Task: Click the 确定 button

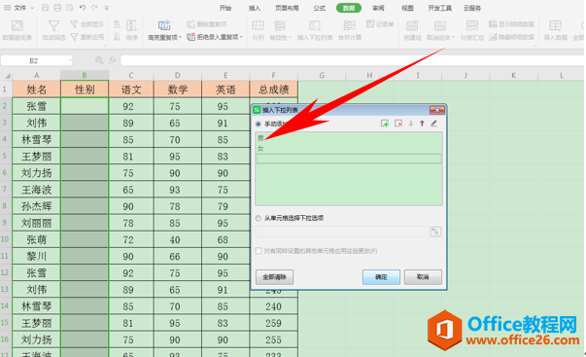Action: coord(381,277)
